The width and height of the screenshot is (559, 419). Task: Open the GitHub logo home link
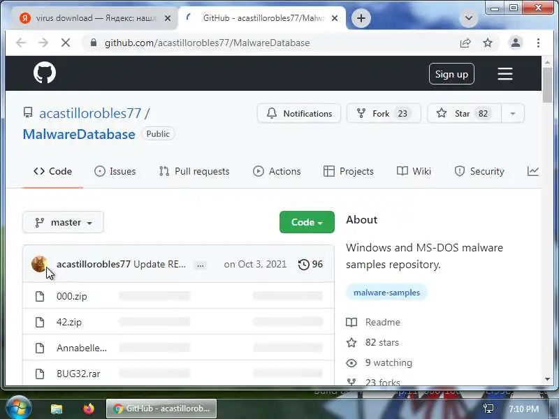click(x=45, y=73)
